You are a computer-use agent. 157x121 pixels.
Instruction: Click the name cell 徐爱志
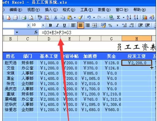[10, 110]
